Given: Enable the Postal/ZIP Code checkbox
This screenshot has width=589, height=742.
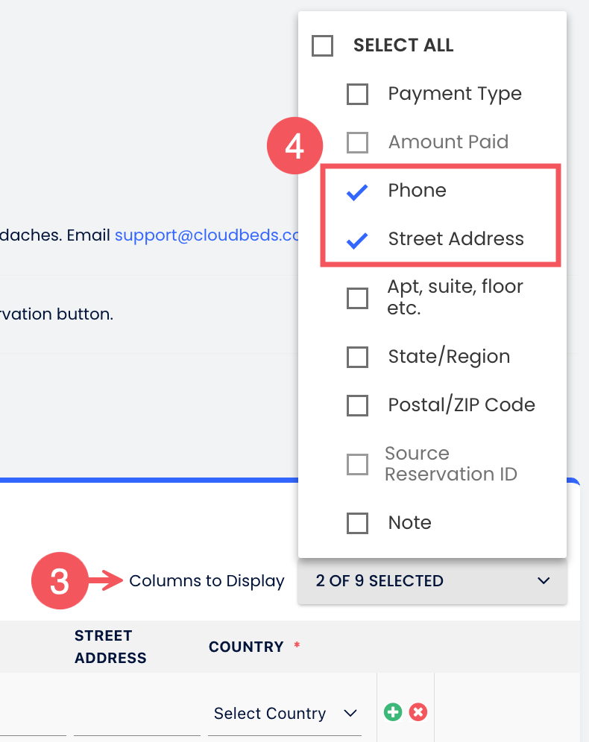Looking at the screenshot, I should point(358,406).
